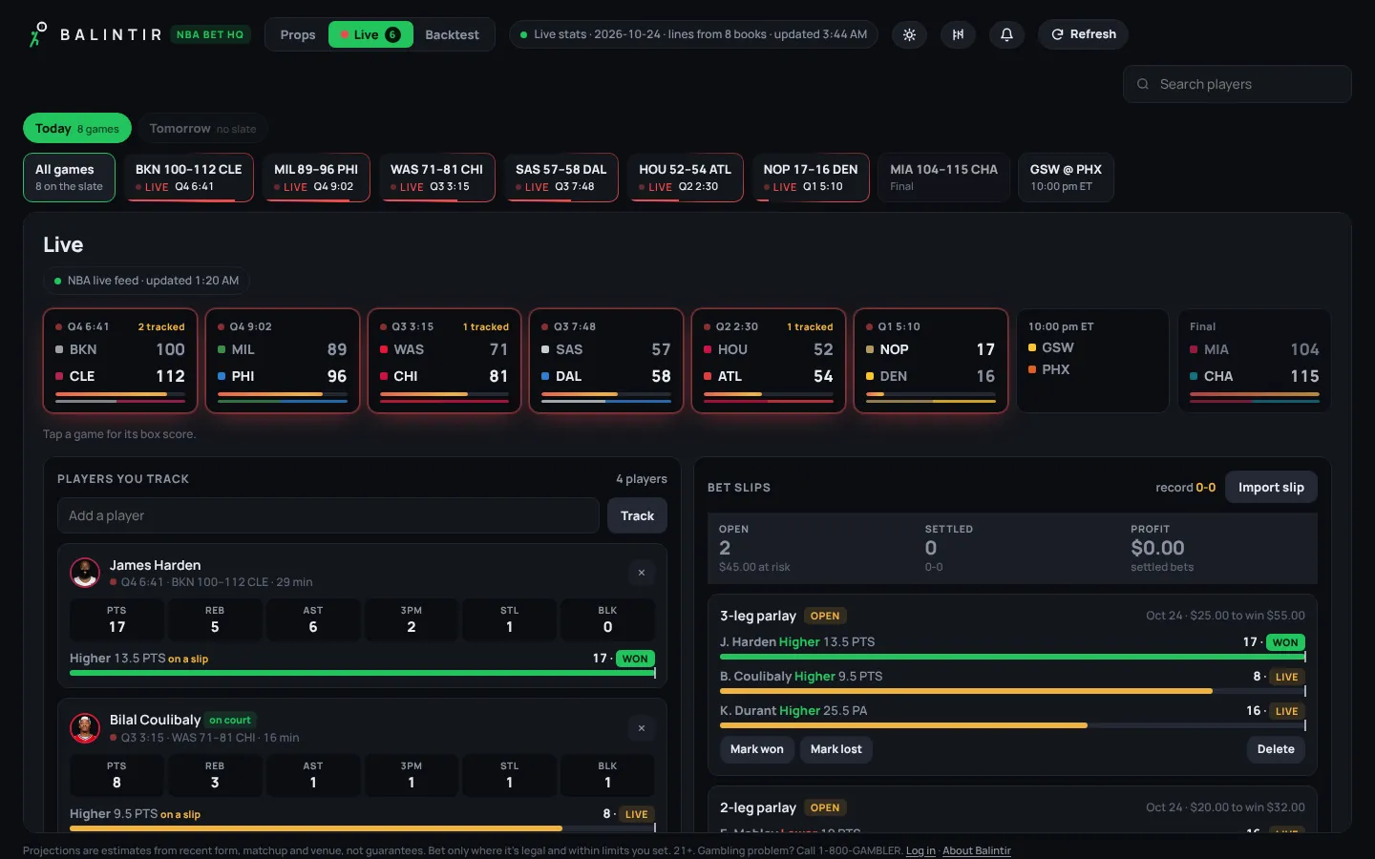This screenshot has width=1375, height=859.
Task: Select the Today slate
Action: point(77,128)
